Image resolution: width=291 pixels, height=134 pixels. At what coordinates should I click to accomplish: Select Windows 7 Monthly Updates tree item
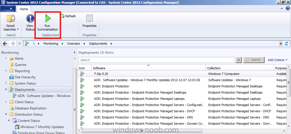tap(42, 127)
